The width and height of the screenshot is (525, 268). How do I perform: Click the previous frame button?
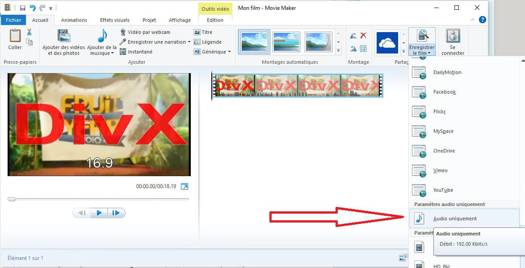point(82,213)
